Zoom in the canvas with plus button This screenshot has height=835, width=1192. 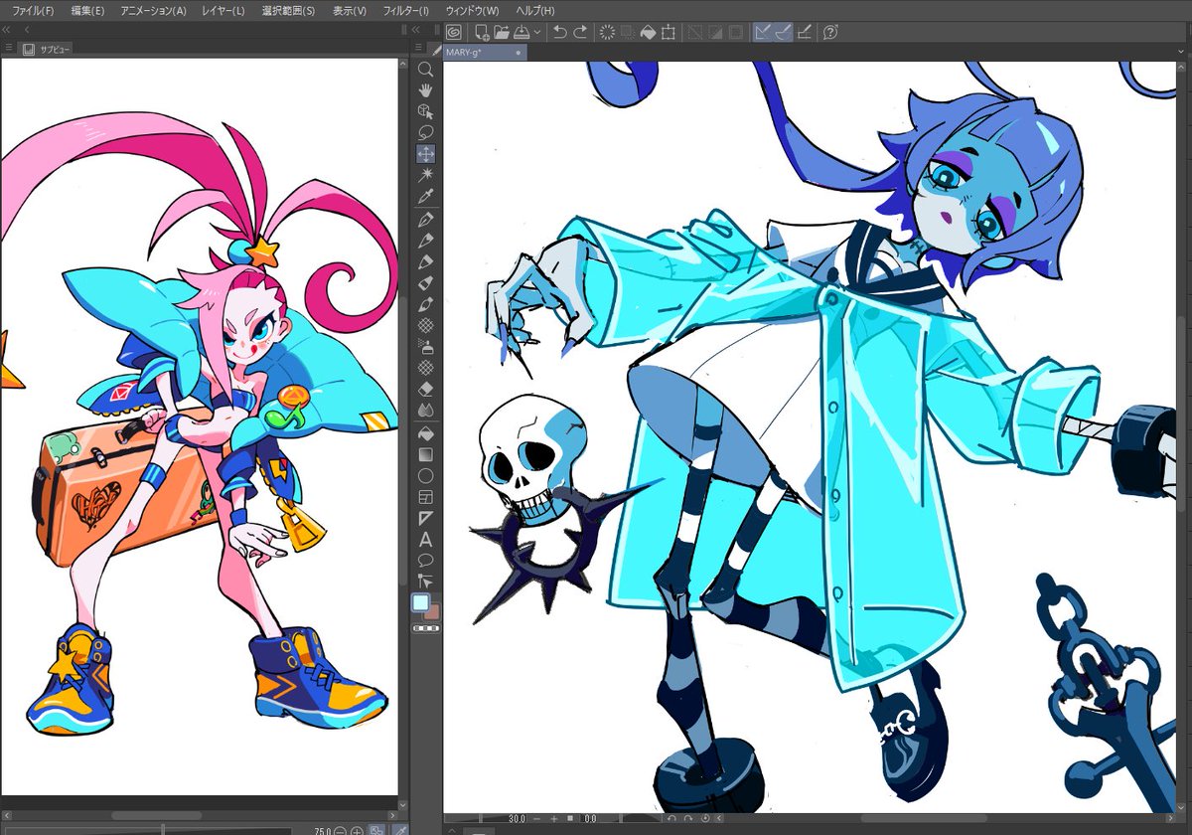[x=552, y=819]
